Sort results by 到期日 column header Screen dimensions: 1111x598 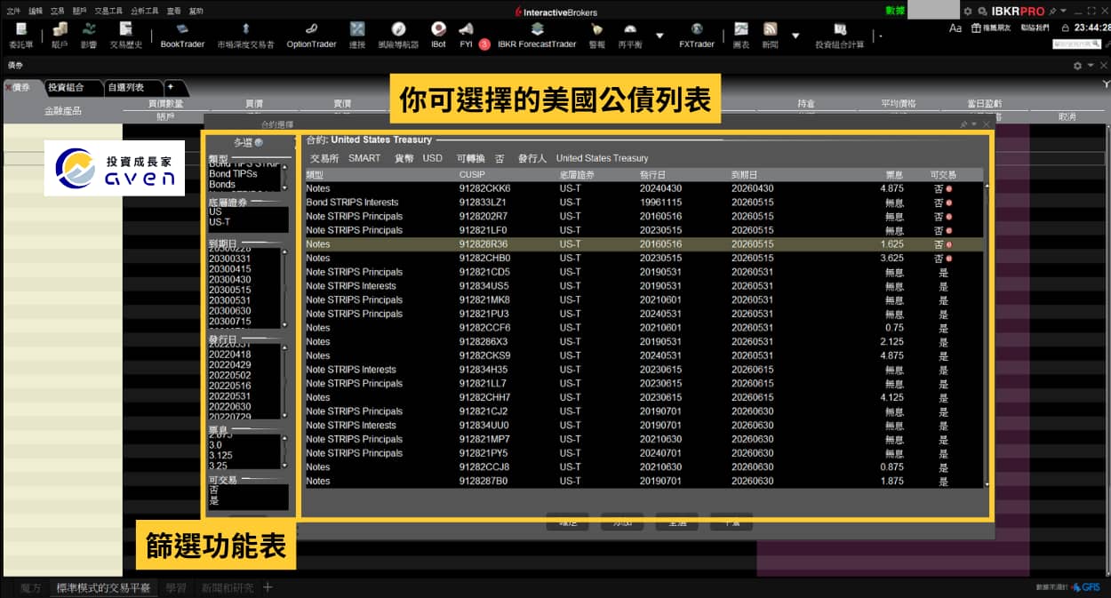click(x=744, y=174)
